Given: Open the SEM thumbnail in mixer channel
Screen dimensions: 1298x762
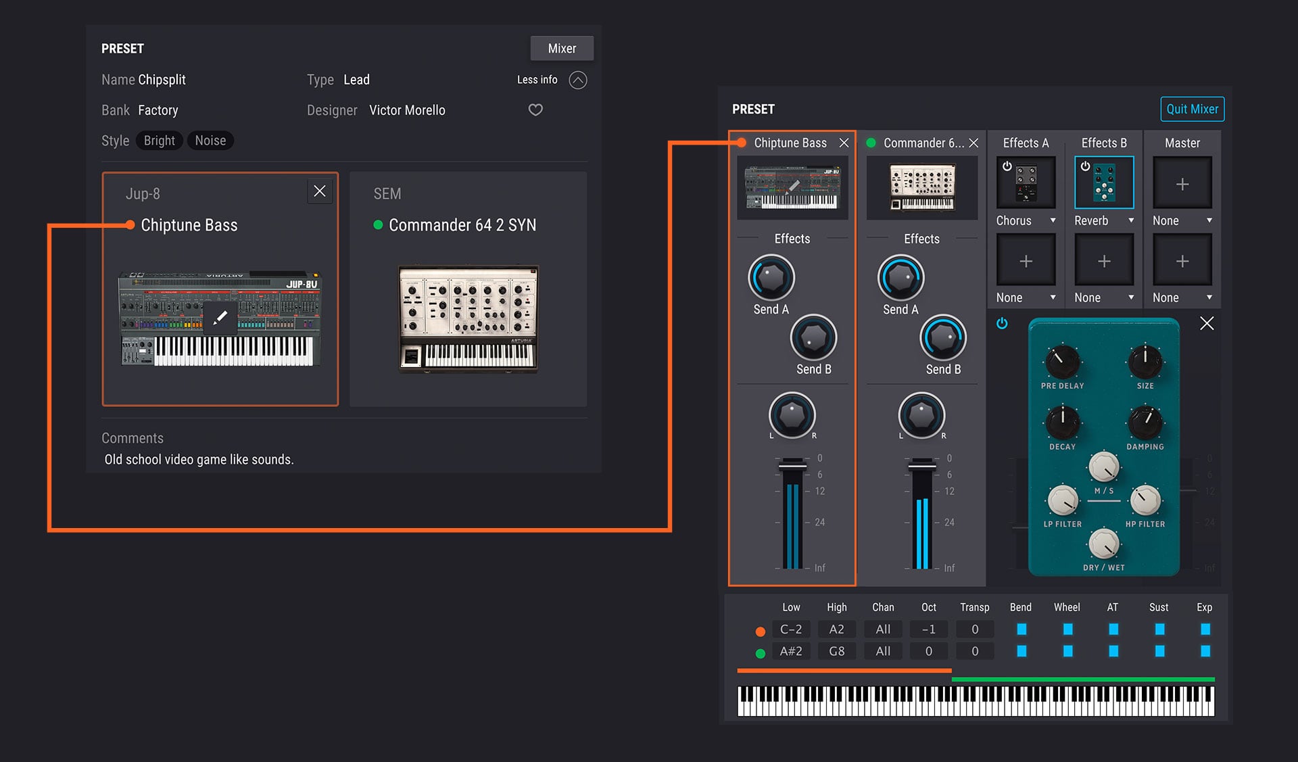Looking at the screenshot, I should (x=922, y=188).
